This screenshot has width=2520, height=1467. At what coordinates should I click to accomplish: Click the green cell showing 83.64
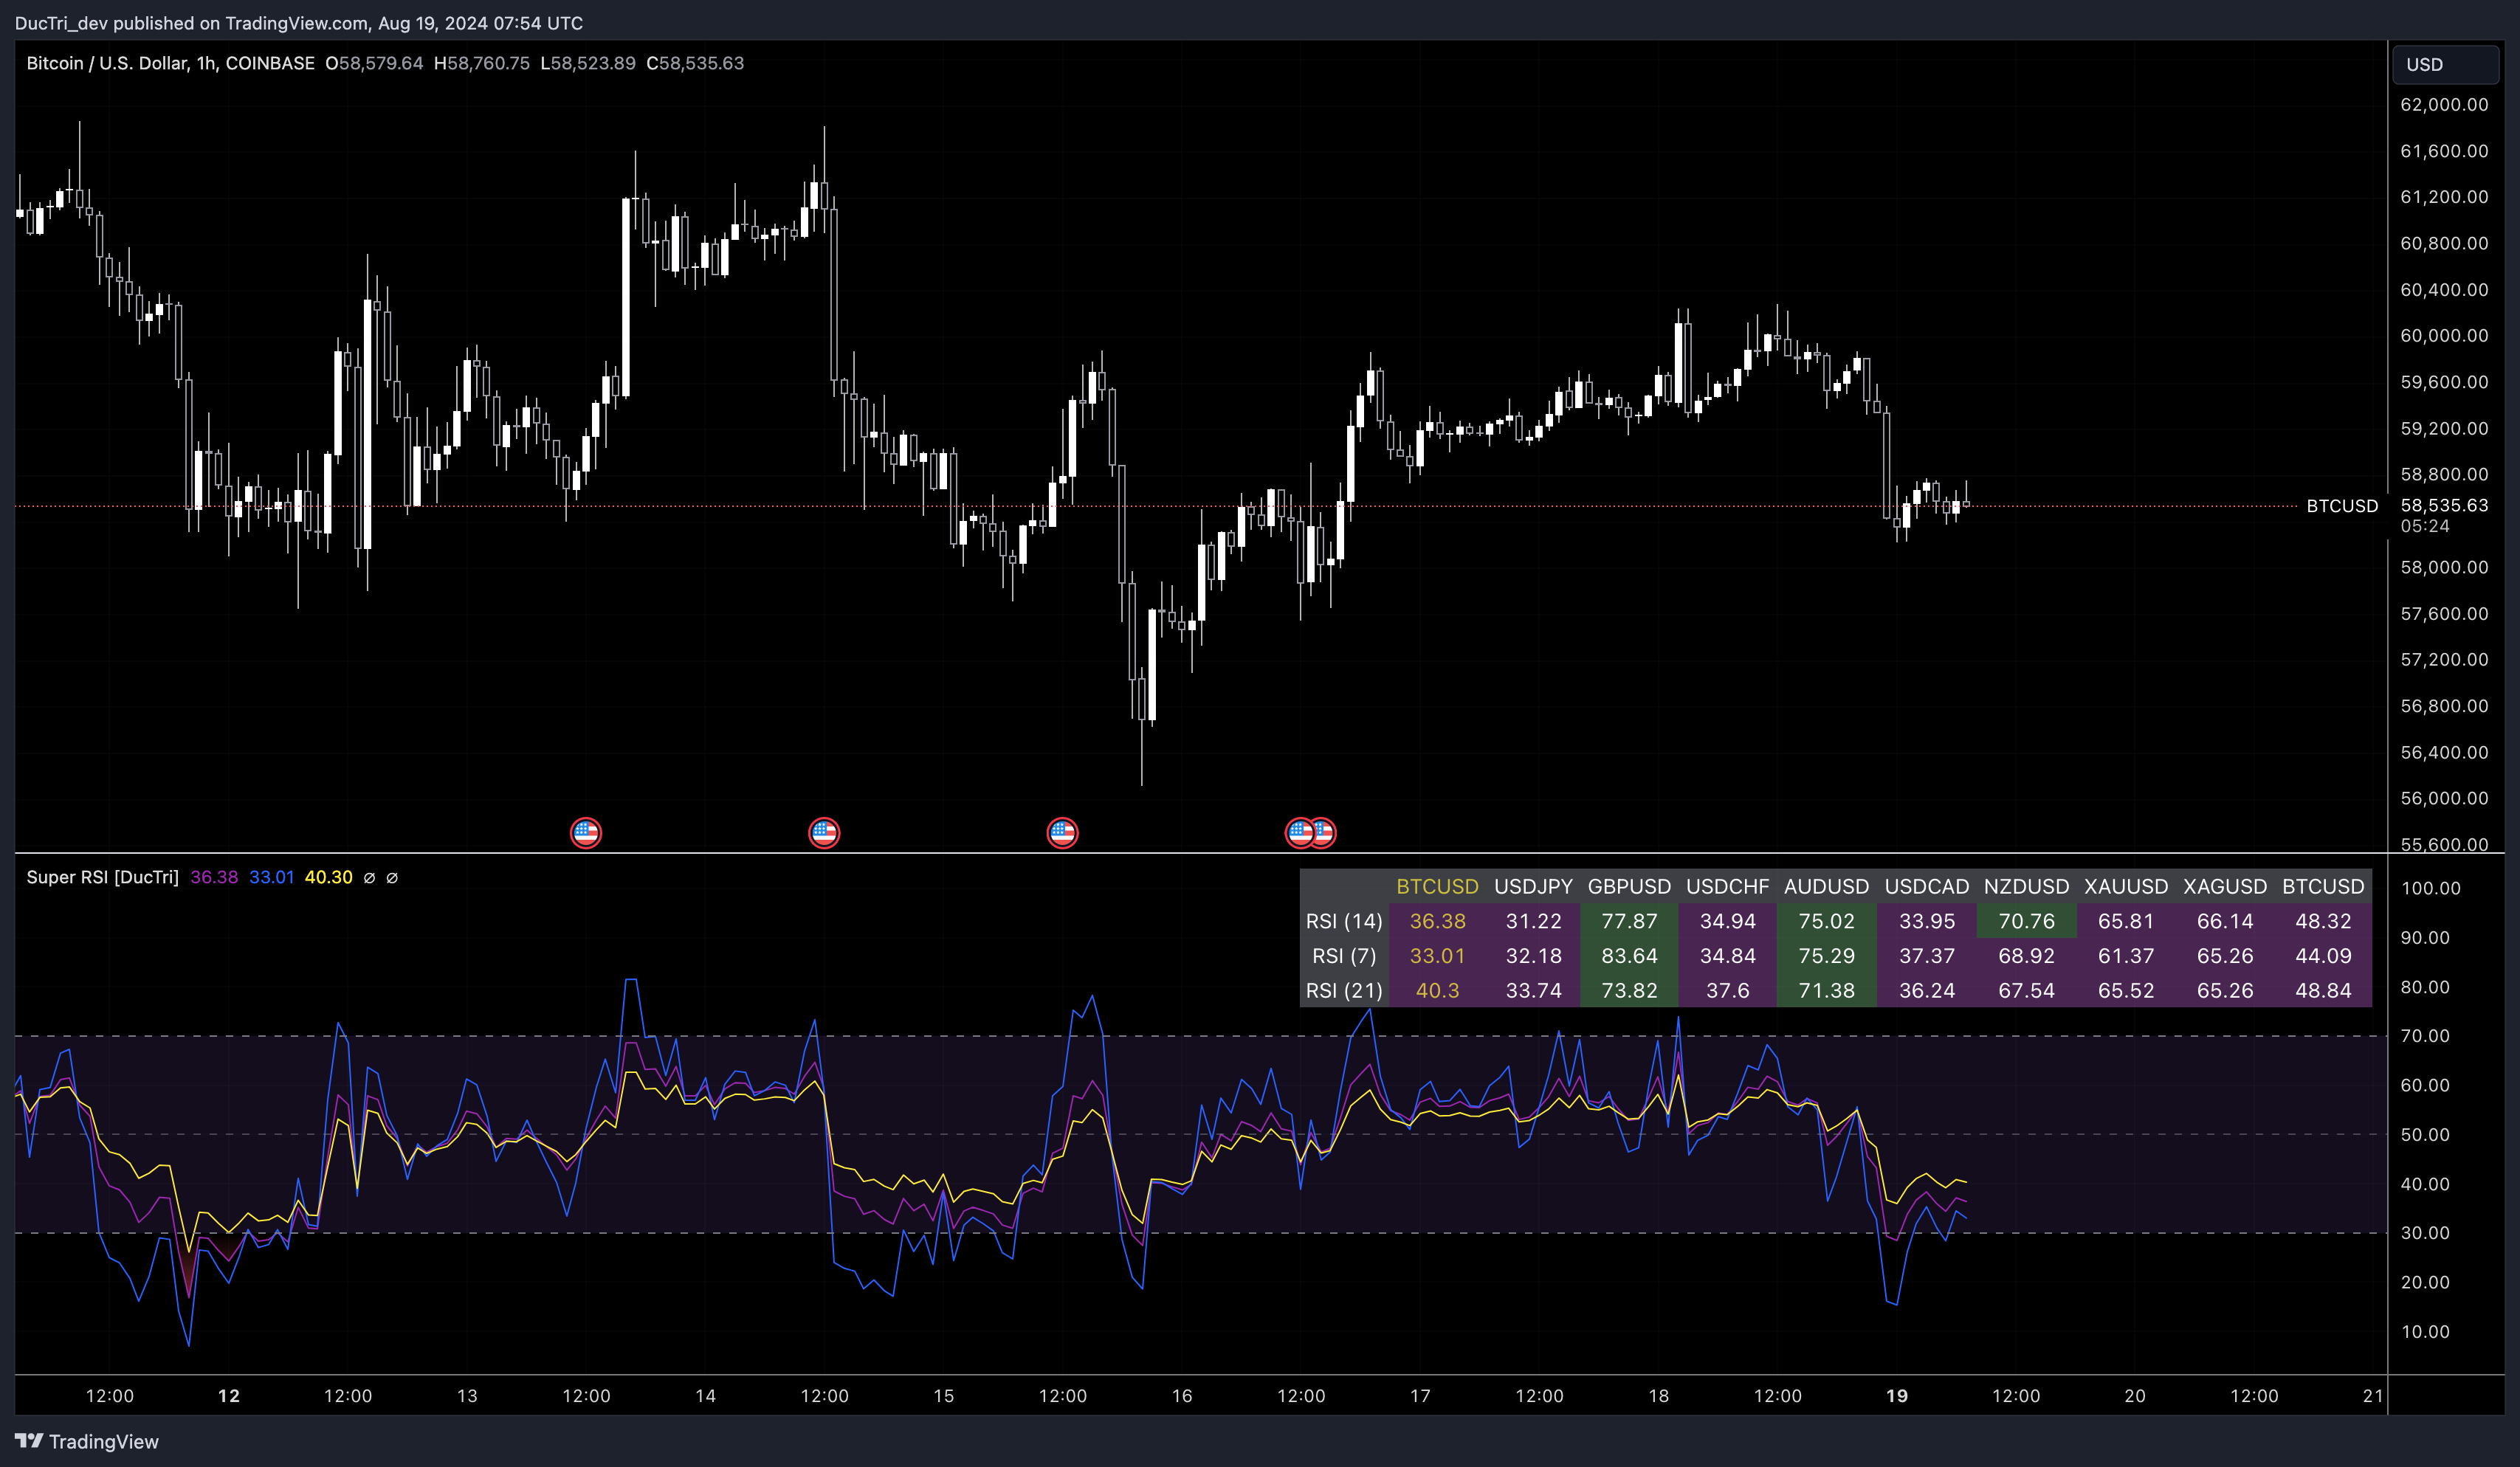1629,956
